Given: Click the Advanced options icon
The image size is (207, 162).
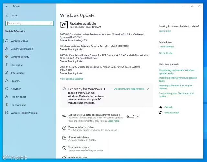Looking at the screenshot, I should [64, 157].
